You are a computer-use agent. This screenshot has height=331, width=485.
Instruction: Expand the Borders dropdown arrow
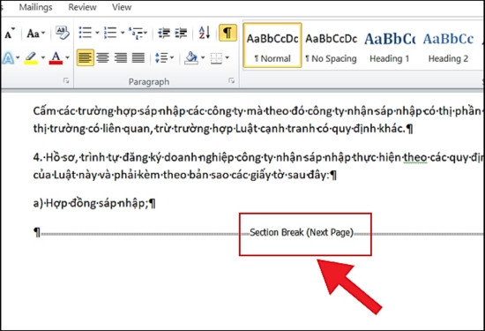pyautogui.click(x=228, y=57)
